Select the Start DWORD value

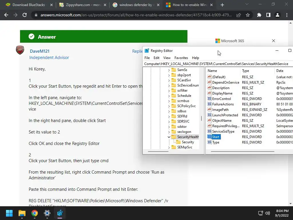tap(216, 137)
